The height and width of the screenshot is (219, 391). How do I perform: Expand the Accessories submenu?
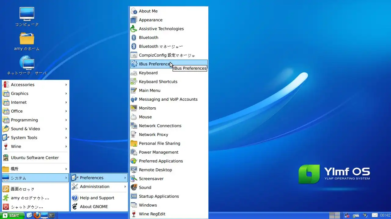[x=35, y=85]
